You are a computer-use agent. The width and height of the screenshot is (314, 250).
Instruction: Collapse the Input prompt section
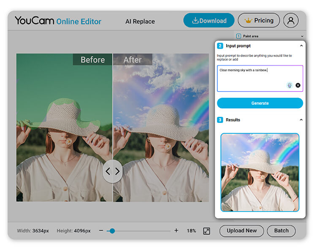pyautogui.click(x=301, y=46)
